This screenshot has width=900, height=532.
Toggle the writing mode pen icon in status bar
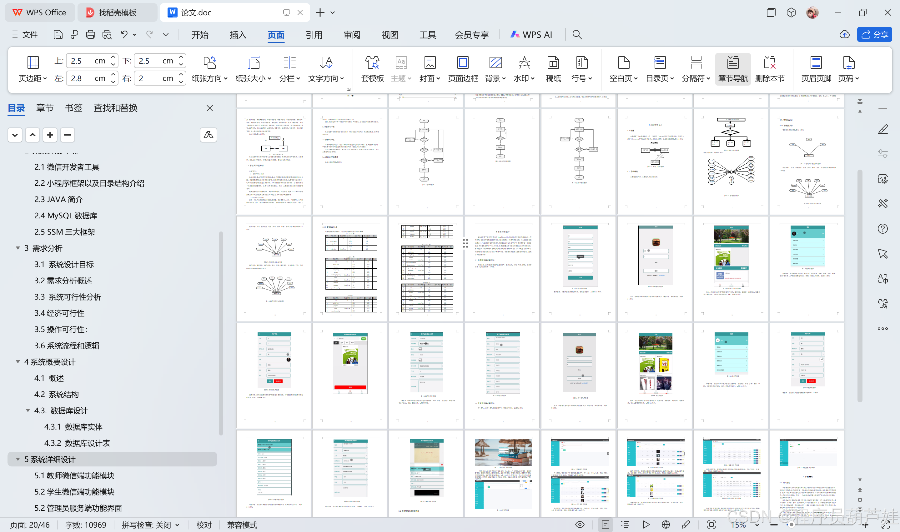686,525
